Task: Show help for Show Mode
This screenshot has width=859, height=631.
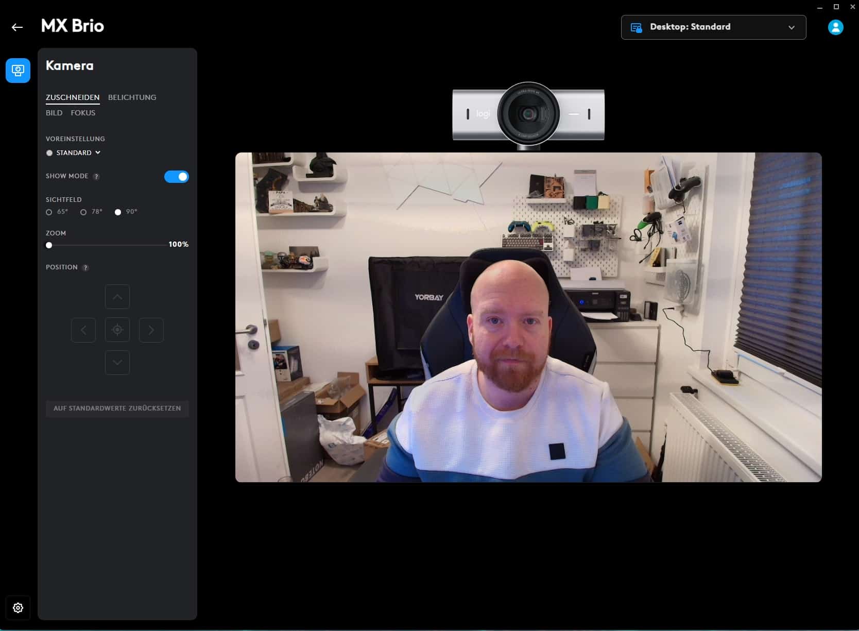Action: click(x=96, y=177)
